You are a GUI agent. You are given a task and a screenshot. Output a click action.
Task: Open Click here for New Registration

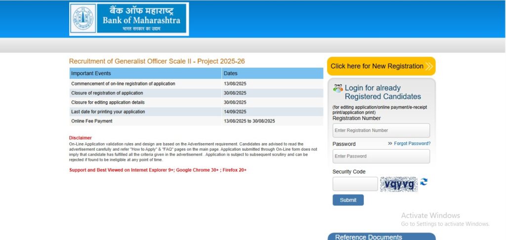(377, 66)
